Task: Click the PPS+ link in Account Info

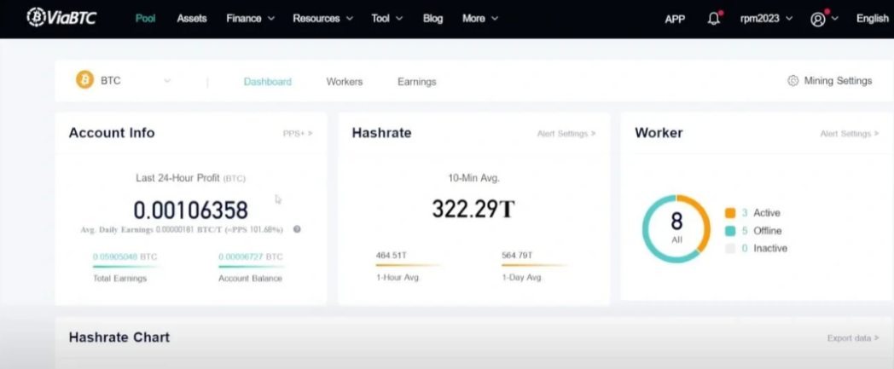Action: 298,134
